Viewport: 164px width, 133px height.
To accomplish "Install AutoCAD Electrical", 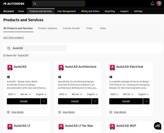I will [126, 101].
